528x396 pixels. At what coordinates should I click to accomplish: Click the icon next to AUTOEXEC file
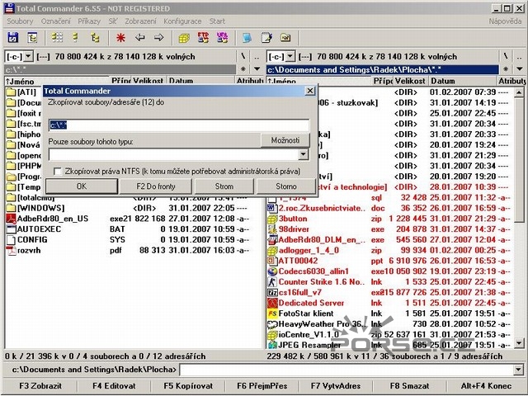coord(12,229)
